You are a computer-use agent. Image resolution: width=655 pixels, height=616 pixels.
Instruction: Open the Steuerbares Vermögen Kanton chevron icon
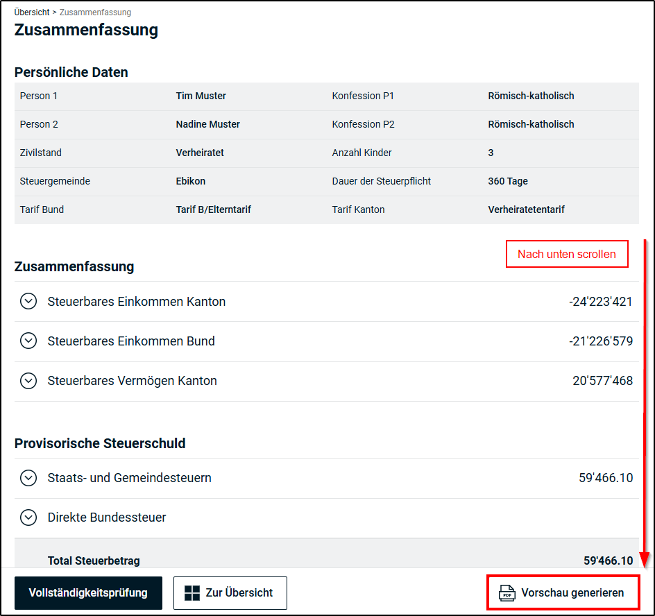[x=28, y=380]
